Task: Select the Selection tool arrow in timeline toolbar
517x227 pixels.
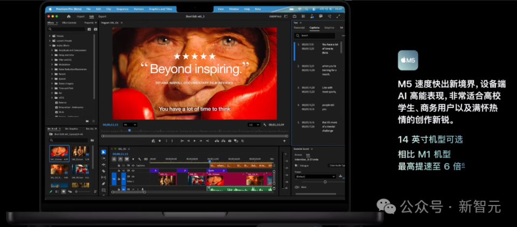Action: [x=103, y=152]
